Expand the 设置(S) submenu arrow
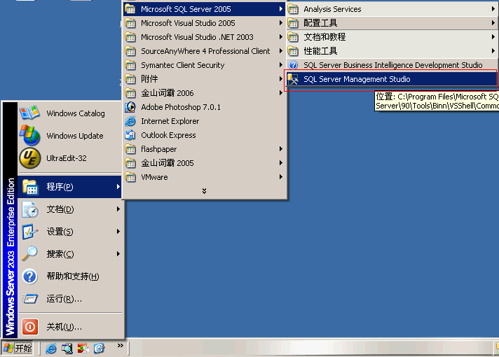This screenshot has width=499, height=357. (118, 232)
